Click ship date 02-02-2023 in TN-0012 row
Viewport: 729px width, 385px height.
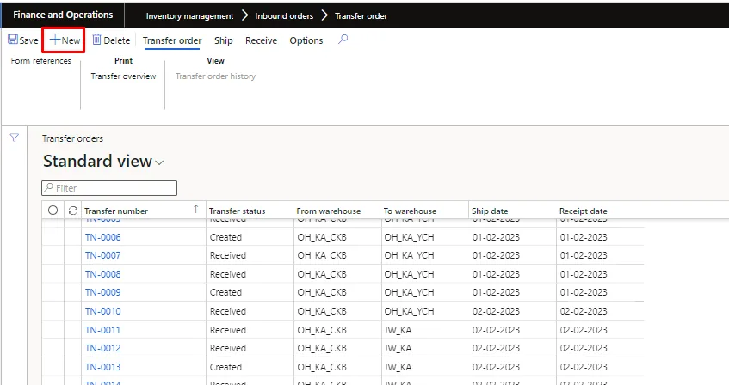[496, 348]
